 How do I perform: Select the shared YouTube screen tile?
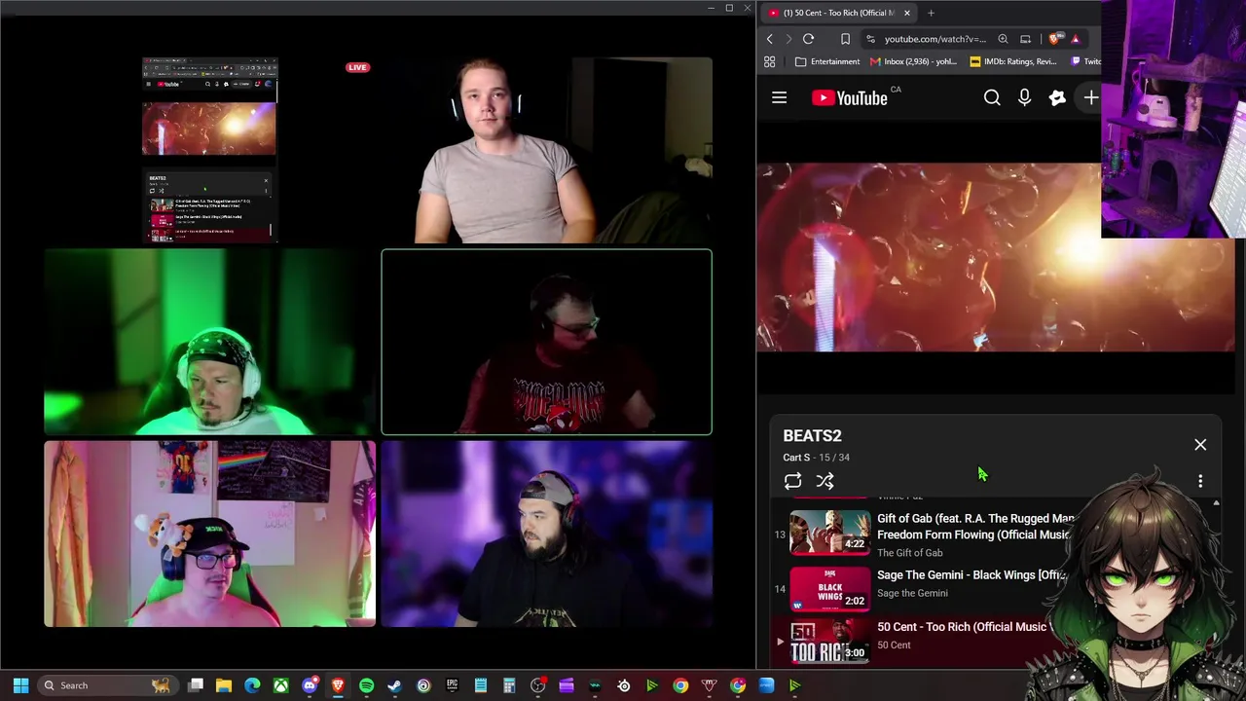(209, 150)
